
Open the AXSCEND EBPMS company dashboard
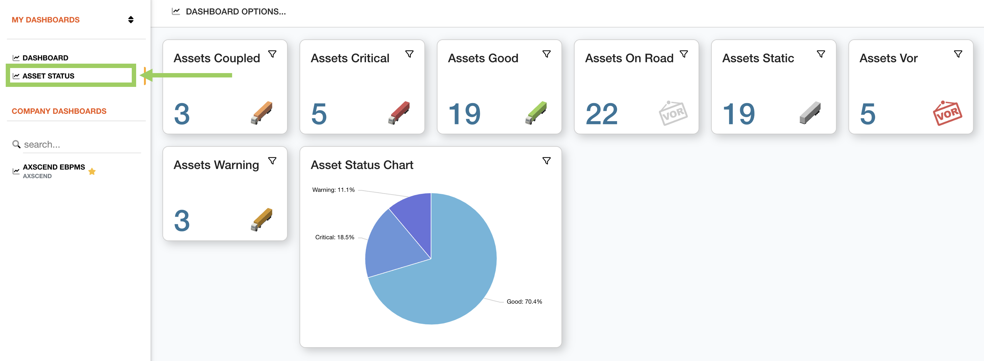[x=54, y=167]
